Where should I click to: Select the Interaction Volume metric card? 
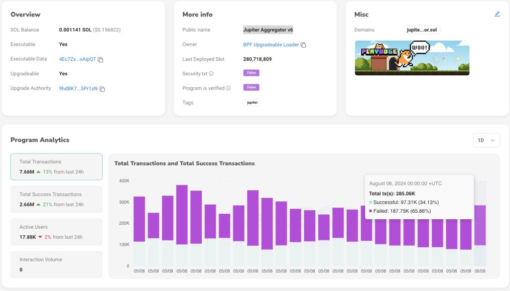(56, 264)
